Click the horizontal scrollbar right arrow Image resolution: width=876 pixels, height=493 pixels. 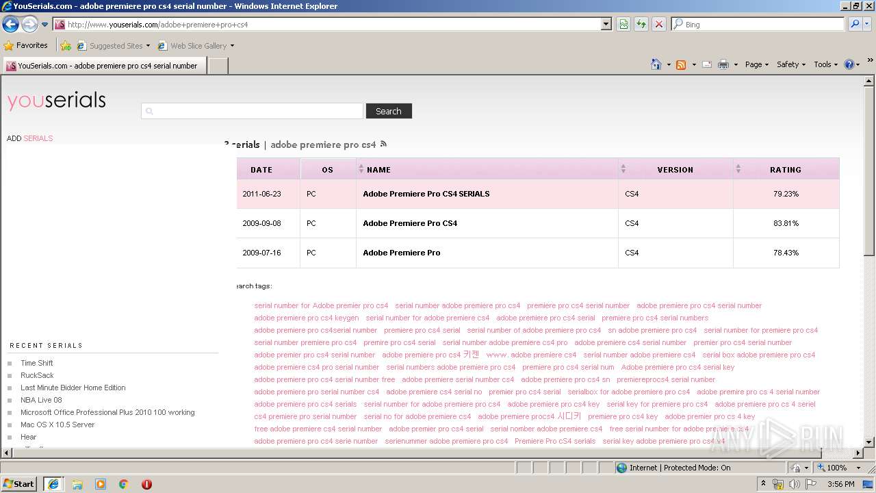pyautogui.click(x=858, y=453)
